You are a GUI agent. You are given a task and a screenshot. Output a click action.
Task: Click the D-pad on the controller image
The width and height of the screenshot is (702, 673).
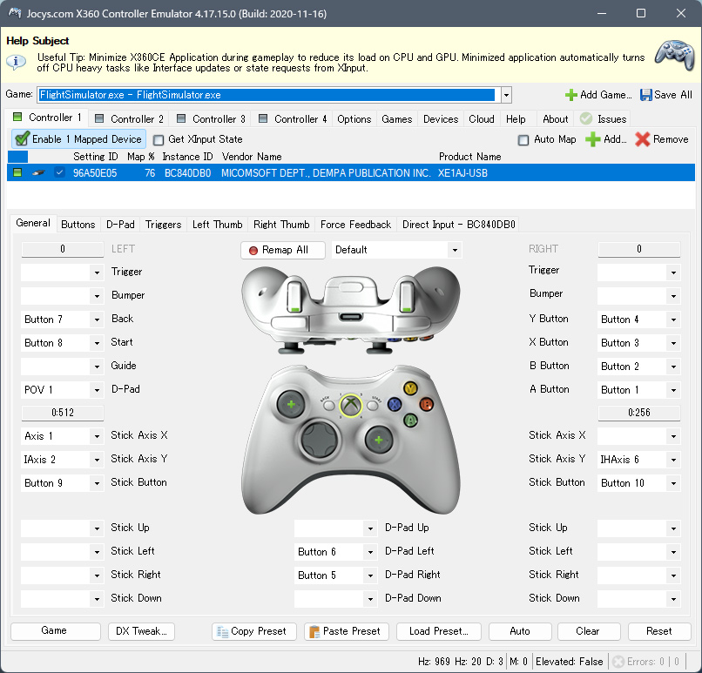point(320,439)
